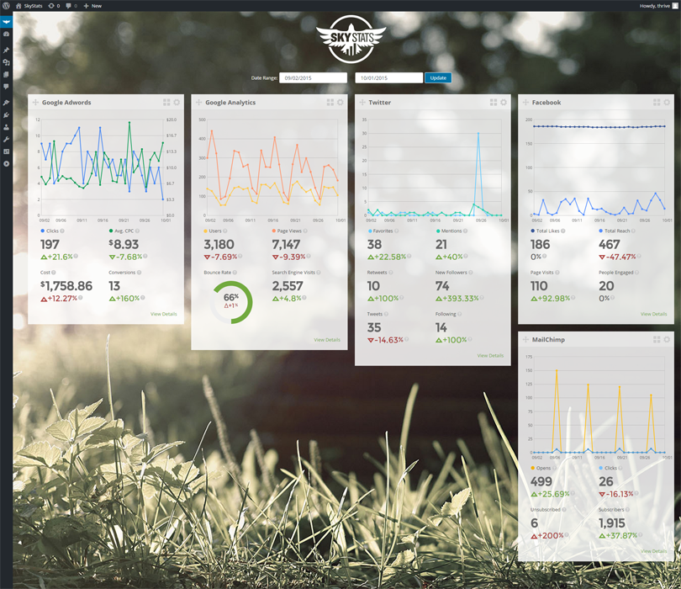This screenshot has width=681, height=589.
Task: Click the New Followers change +393.33%
Action: [457, 299]
